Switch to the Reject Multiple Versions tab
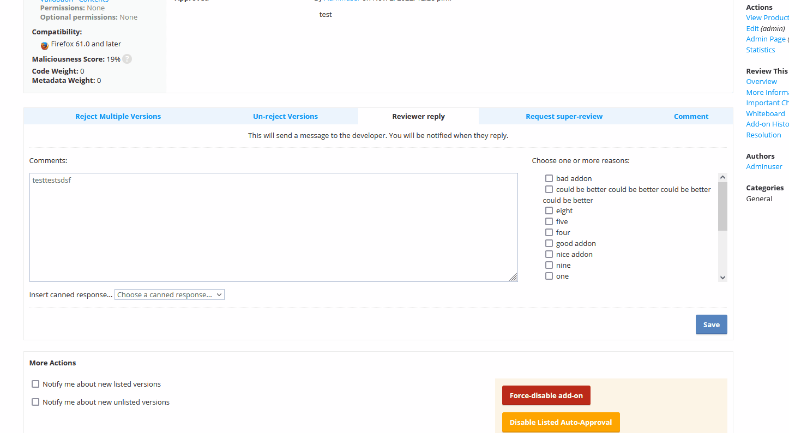Viewport: 789px width, 433px height. 118,116
